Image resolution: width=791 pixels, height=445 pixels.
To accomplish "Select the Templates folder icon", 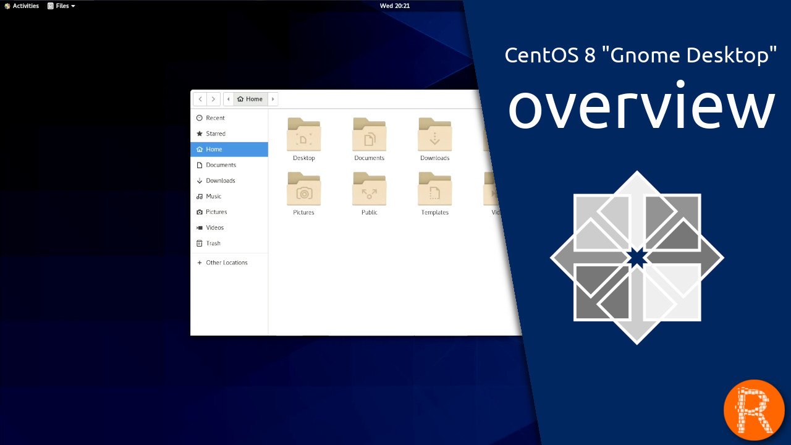I will pos(435,189).
